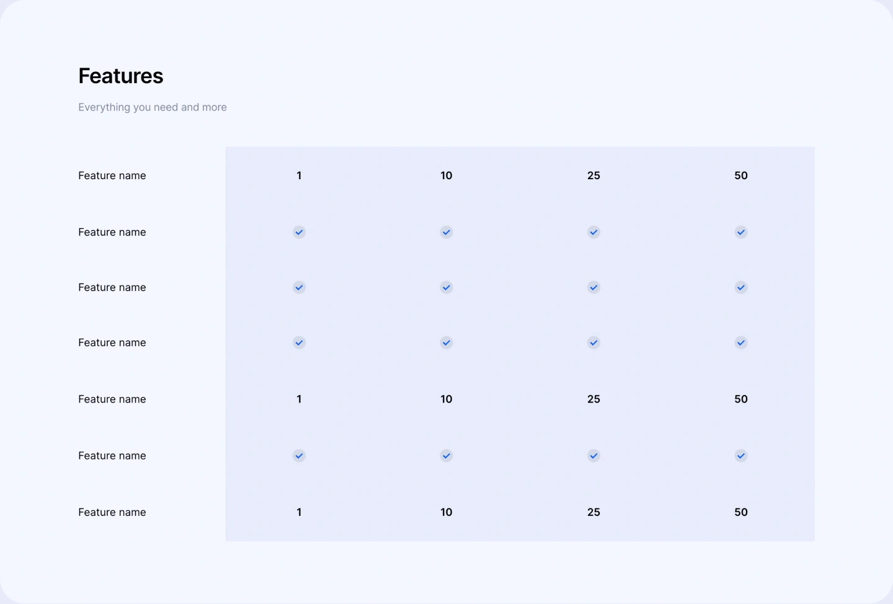Select third-row checkmark under the 1 column
893x604 pixels.
pos(299,287)
